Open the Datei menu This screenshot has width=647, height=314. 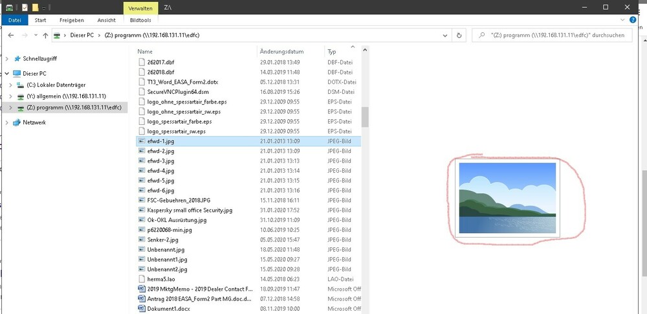tap(14, 20)
